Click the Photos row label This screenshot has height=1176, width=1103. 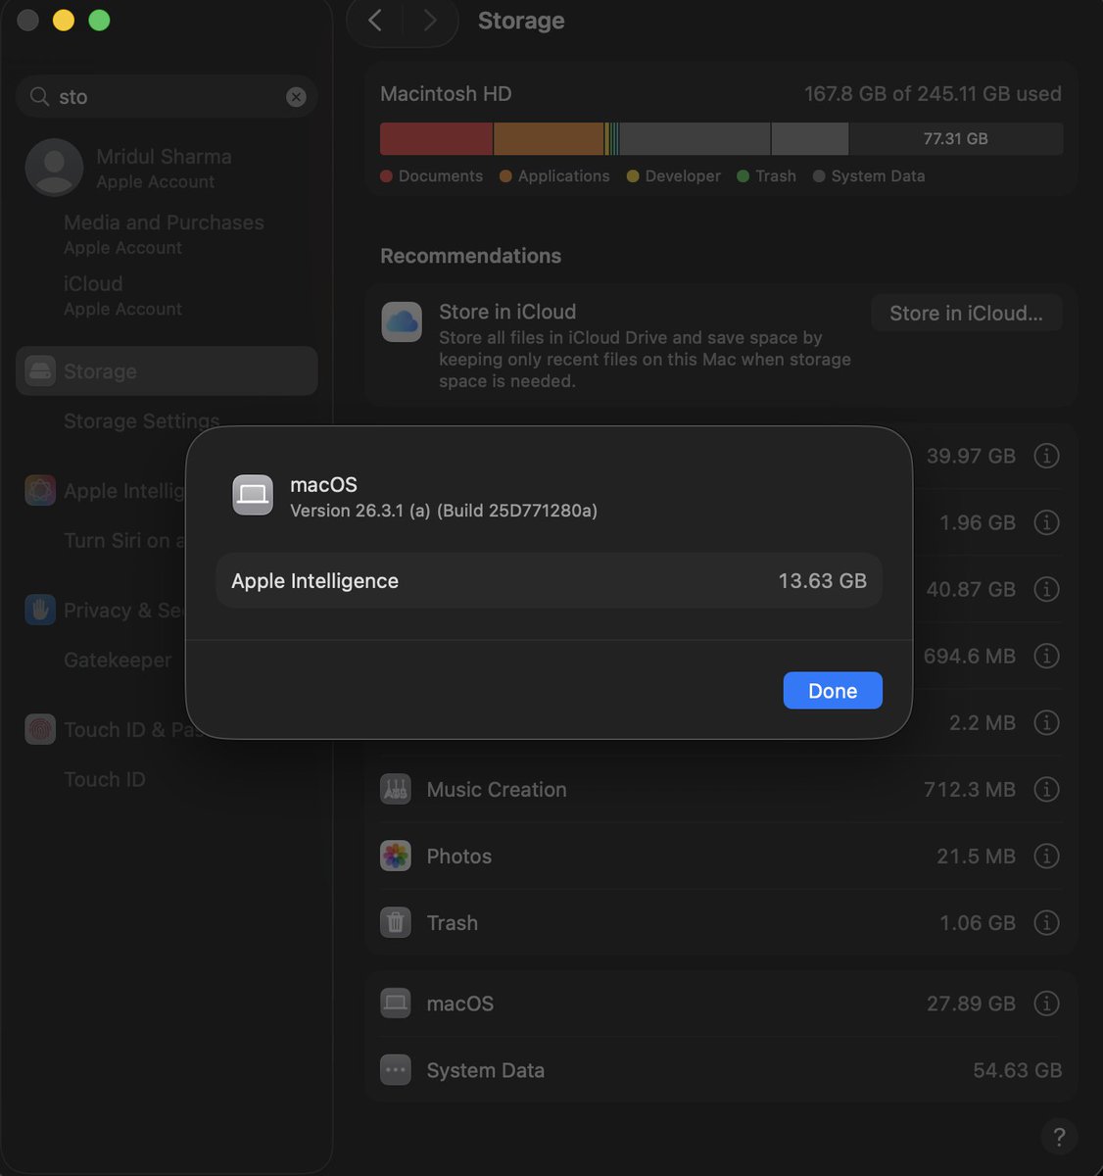(459, 857)
